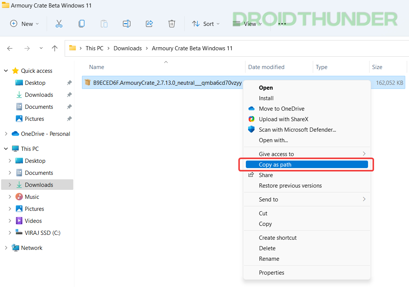Screen dimensions: 409x287
Task: Open the New dropdown menu
Action: 24,24
